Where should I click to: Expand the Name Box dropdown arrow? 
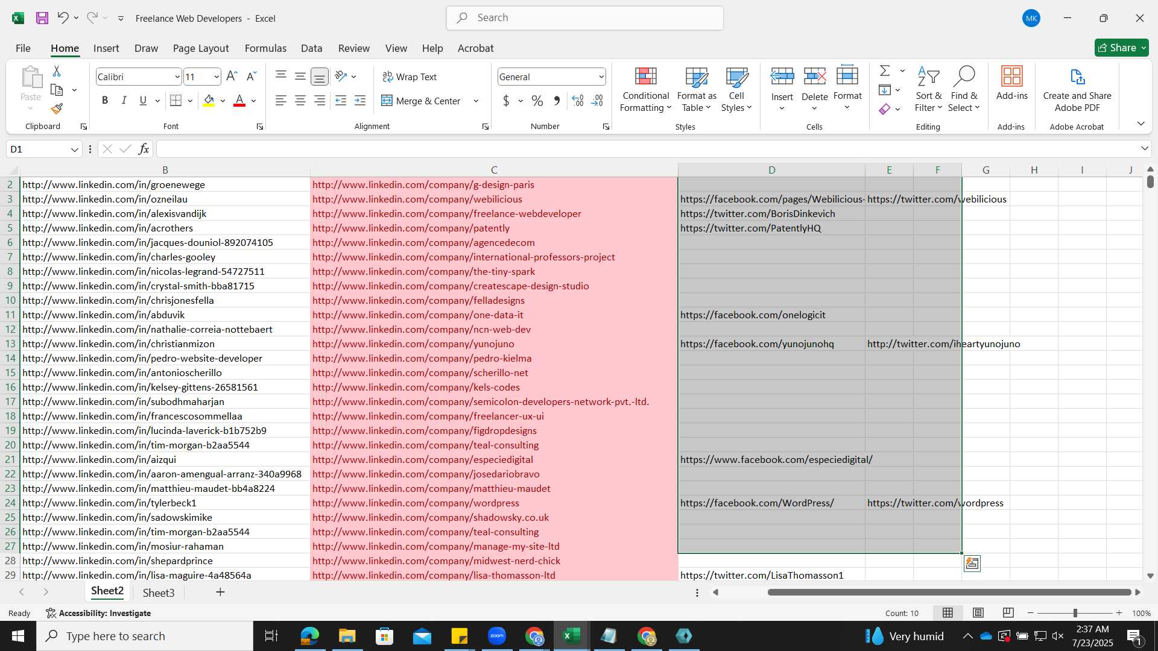[x=74, y=149]
